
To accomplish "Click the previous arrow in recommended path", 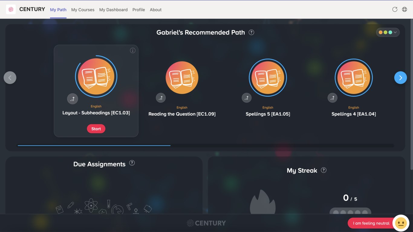I will (x=10, y=78).
